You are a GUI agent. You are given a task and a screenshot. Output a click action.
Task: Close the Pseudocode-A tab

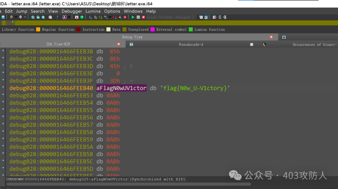(252, 45)
